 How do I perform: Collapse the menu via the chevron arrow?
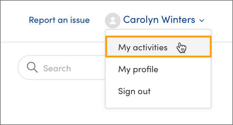[x=202, y=20]
